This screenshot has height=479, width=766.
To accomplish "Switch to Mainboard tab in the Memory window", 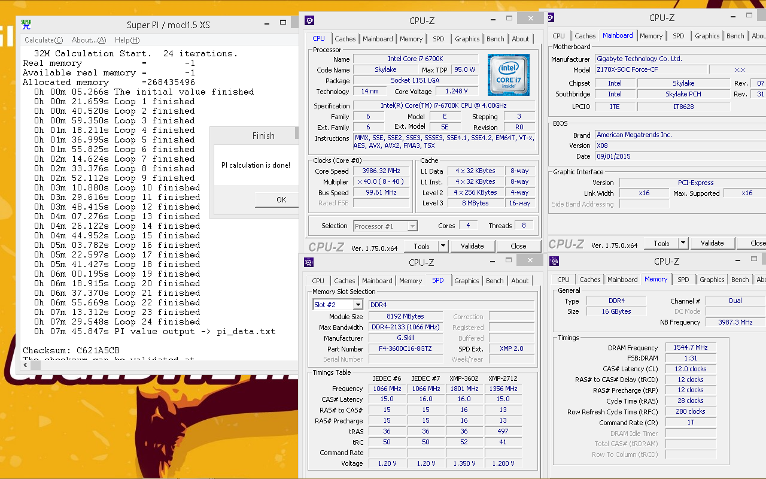I will (622, 280).
